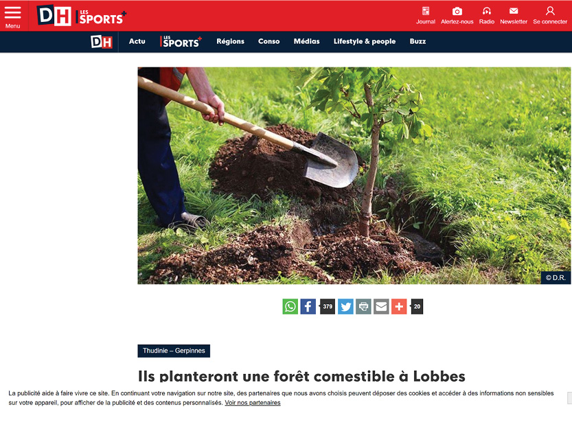Print the article with printer icon
This screenshot has width=572, height=429.
tap(363, 306)
